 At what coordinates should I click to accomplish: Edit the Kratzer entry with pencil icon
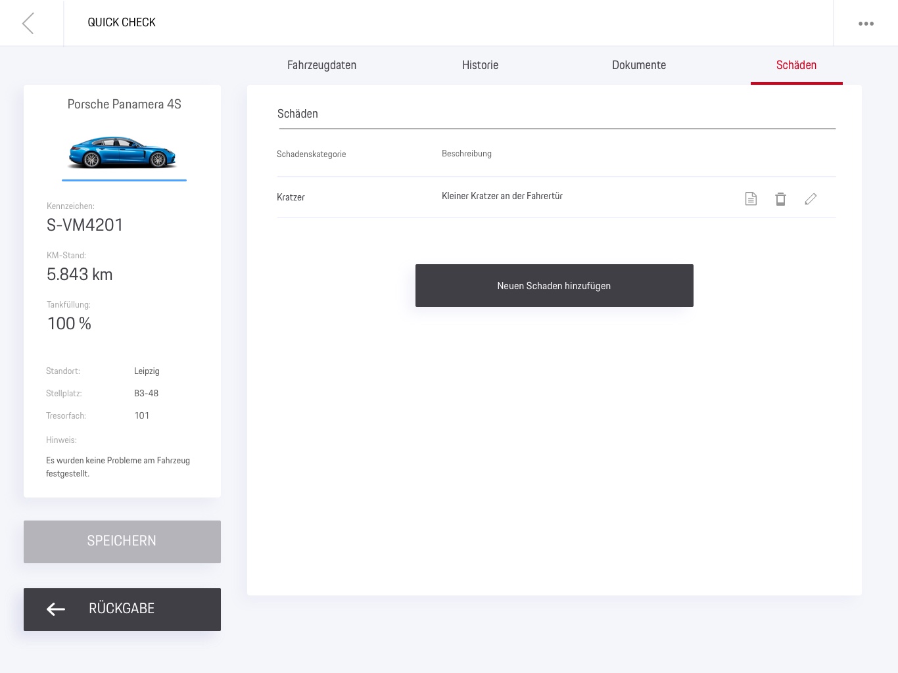coord(811,198)
